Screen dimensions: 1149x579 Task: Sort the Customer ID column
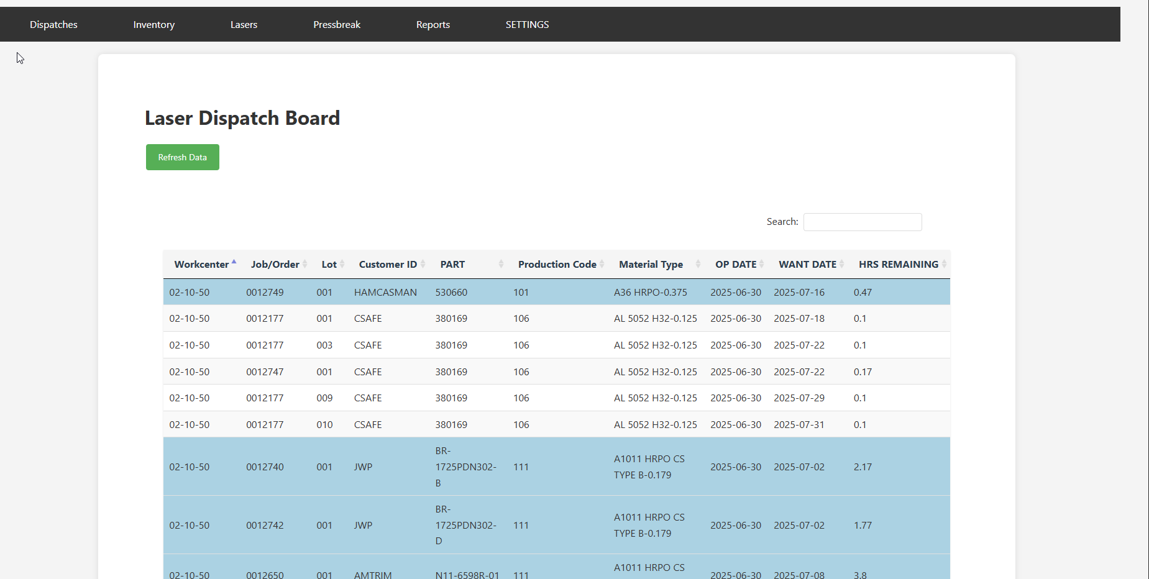(423, 264)
